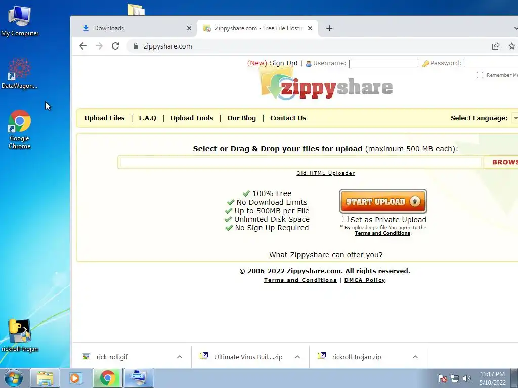This screenshot has width=518, height=388.
Task: Open Terms and Conditions footer link
Action: 300,280
